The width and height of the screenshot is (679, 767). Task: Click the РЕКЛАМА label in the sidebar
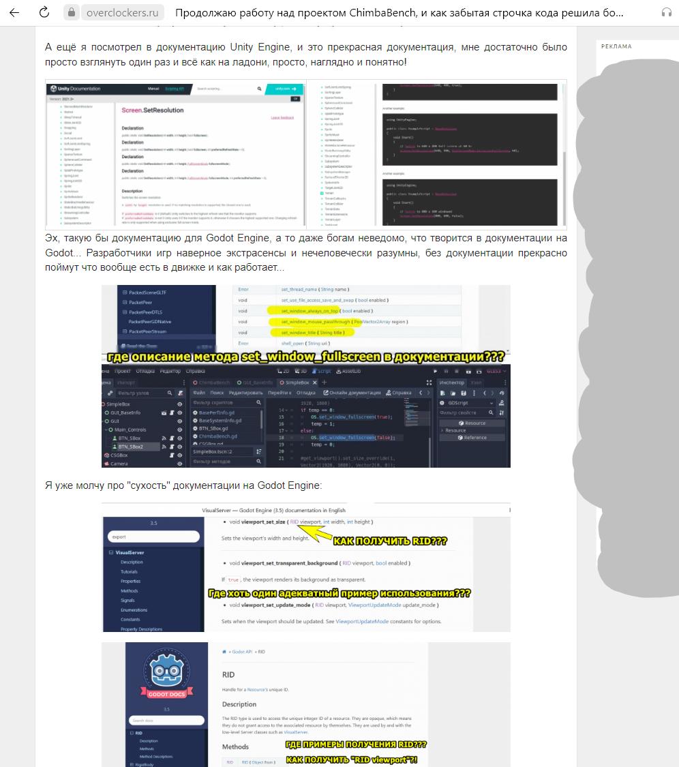(x=616, y=46)
